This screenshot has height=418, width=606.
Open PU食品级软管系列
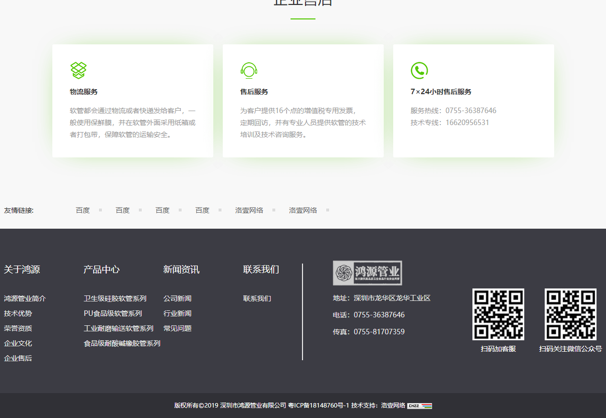click(x=112, y=313)
